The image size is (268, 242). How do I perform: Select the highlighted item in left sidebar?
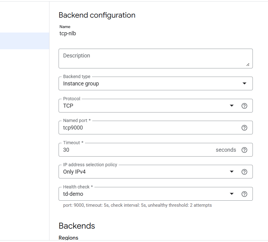[24, 41]
